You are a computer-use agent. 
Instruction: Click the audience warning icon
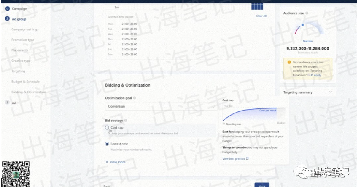289,62
